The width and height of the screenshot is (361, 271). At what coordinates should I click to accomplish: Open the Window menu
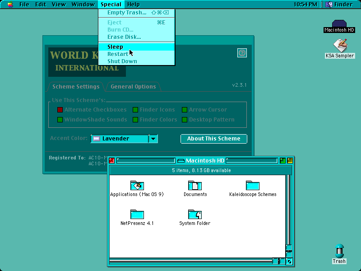coord(83,5)
